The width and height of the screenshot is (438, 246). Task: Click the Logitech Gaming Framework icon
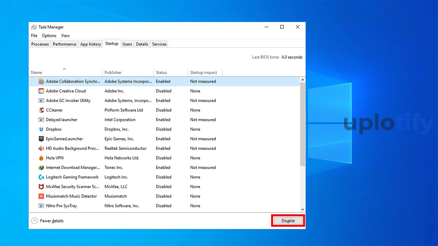(x=41, y=177)
